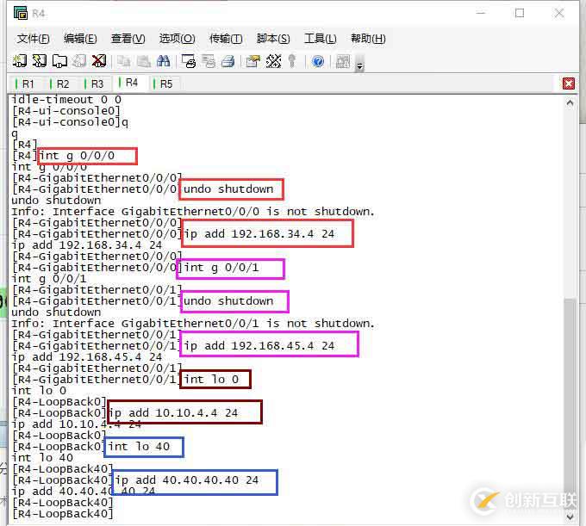This screenshot has width=586, height=526.
Task: Select the active R4 session tab
Action: click(x=129, y=83)
